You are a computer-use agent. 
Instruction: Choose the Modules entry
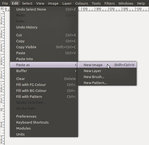point(44,128)
